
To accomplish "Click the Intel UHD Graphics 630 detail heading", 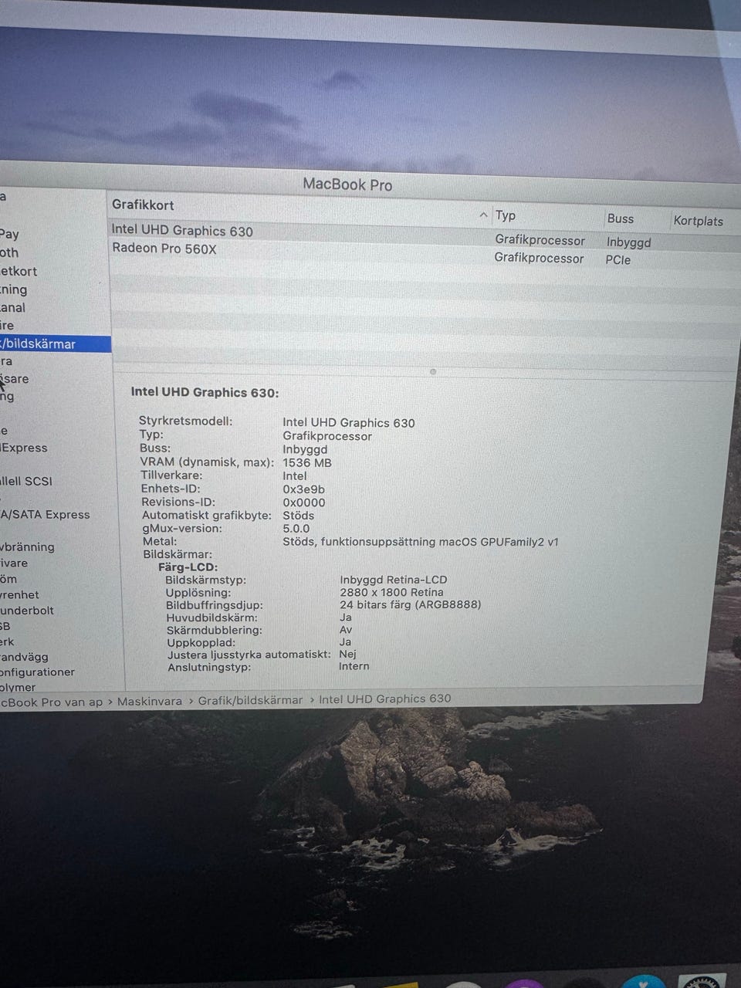I will (x=205, y=392).
